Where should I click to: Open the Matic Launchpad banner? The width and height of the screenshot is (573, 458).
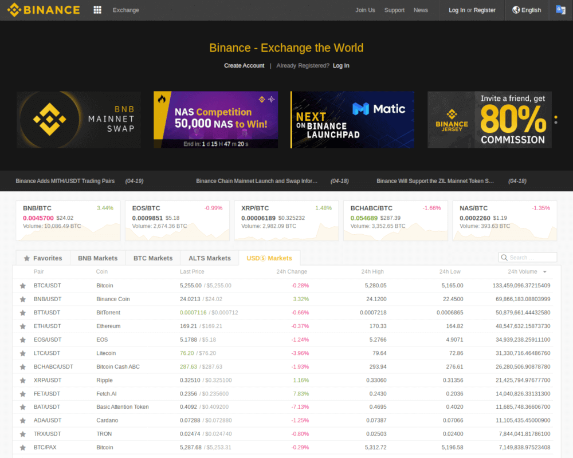tap(352, 120)
